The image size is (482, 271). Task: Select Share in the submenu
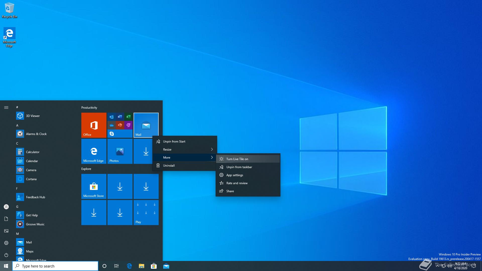click(x=248, y=191)
